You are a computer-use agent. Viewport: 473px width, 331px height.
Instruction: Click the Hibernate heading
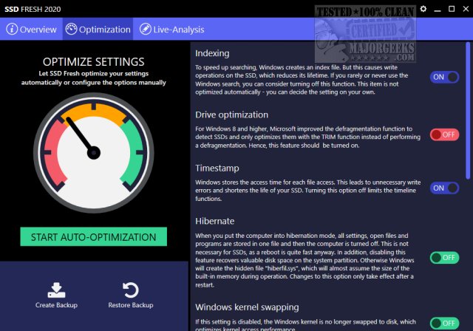coord(214,221)
